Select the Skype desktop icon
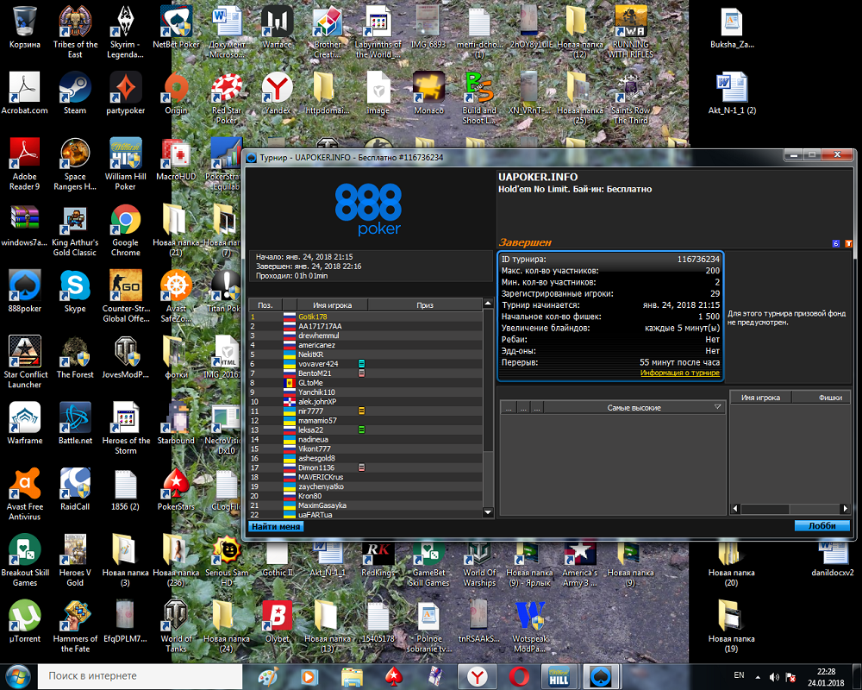 [x=75, y=292]
